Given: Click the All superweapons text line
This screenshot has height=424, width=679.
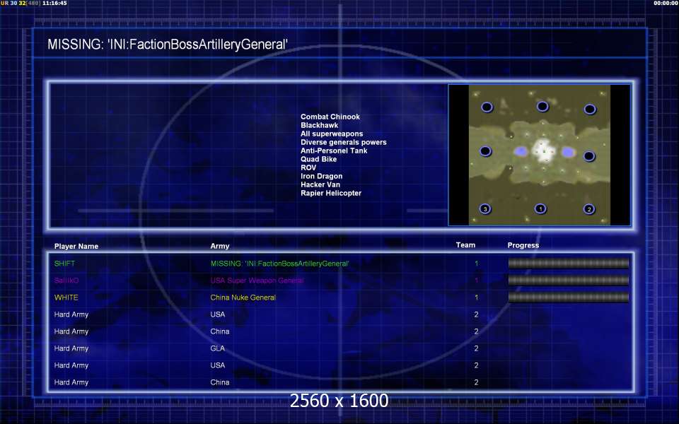Looking at the screenshot, I should coord(332,134).
